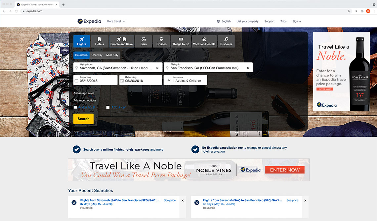Click See price on the 36 days search
The width and height of the screenshot is (377, 221).
click(292, 200)
